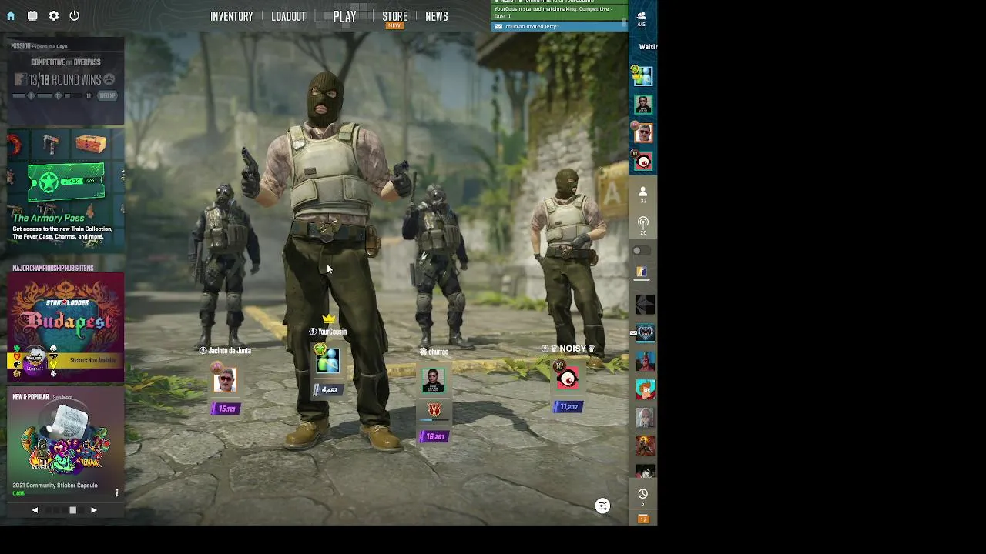Open capsule info three-dot menu

(x=117, y=492)
